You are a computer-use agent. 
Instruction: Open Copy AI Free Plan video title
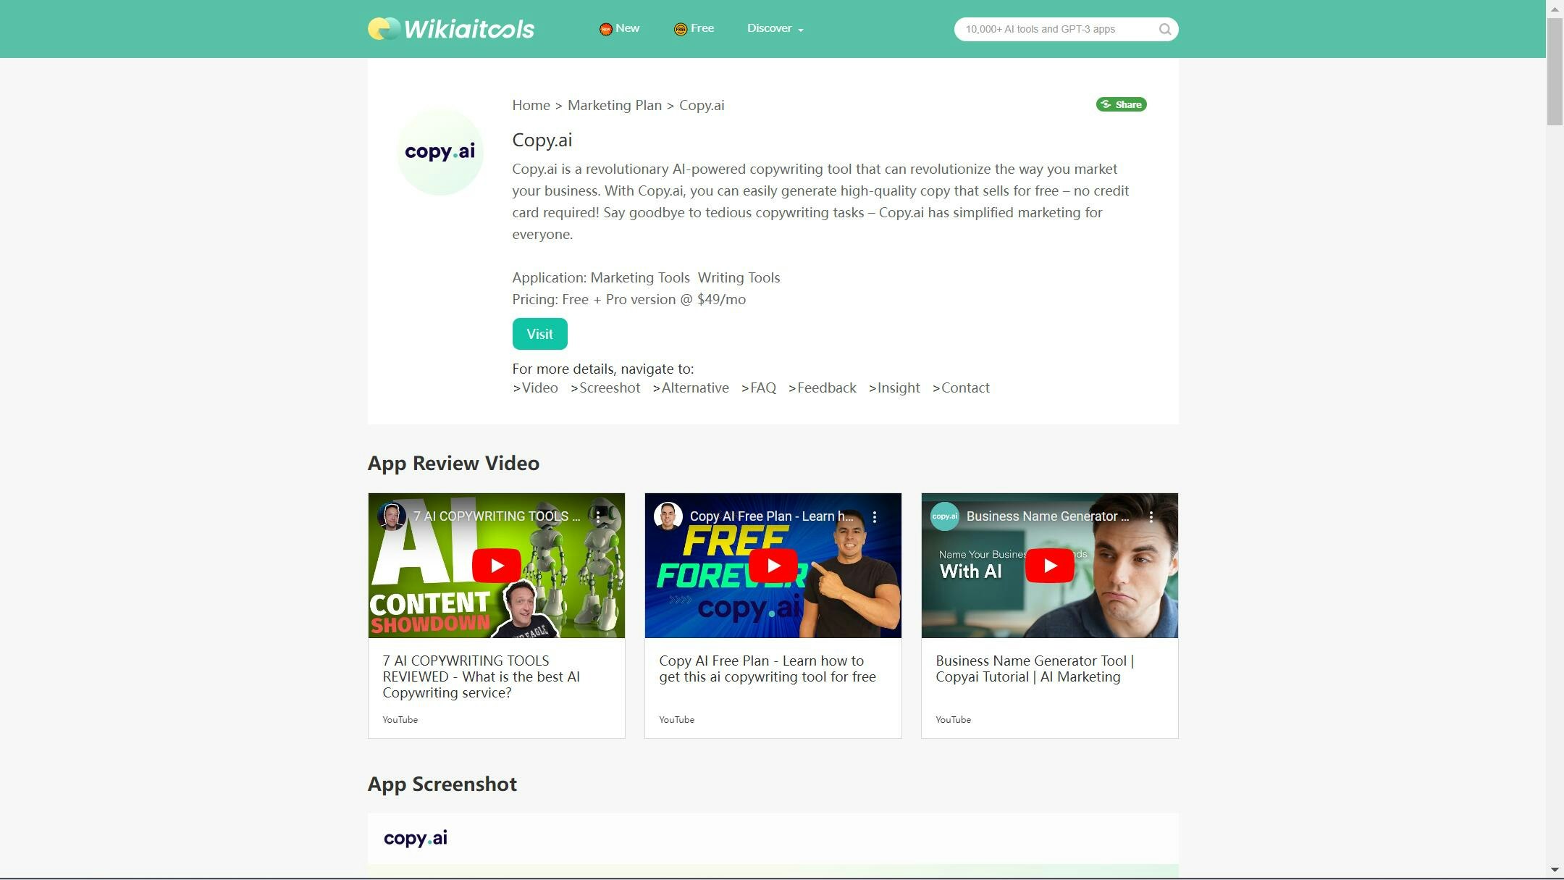pyautogui.click(x=768, y=669)
